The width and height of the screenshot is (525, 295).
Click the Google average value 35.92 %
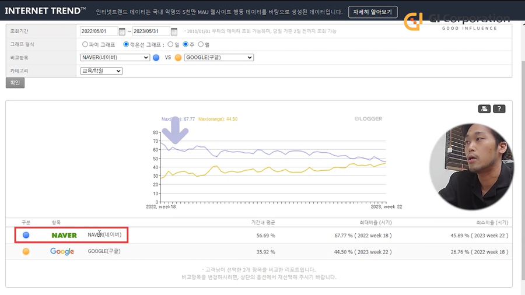265,252
